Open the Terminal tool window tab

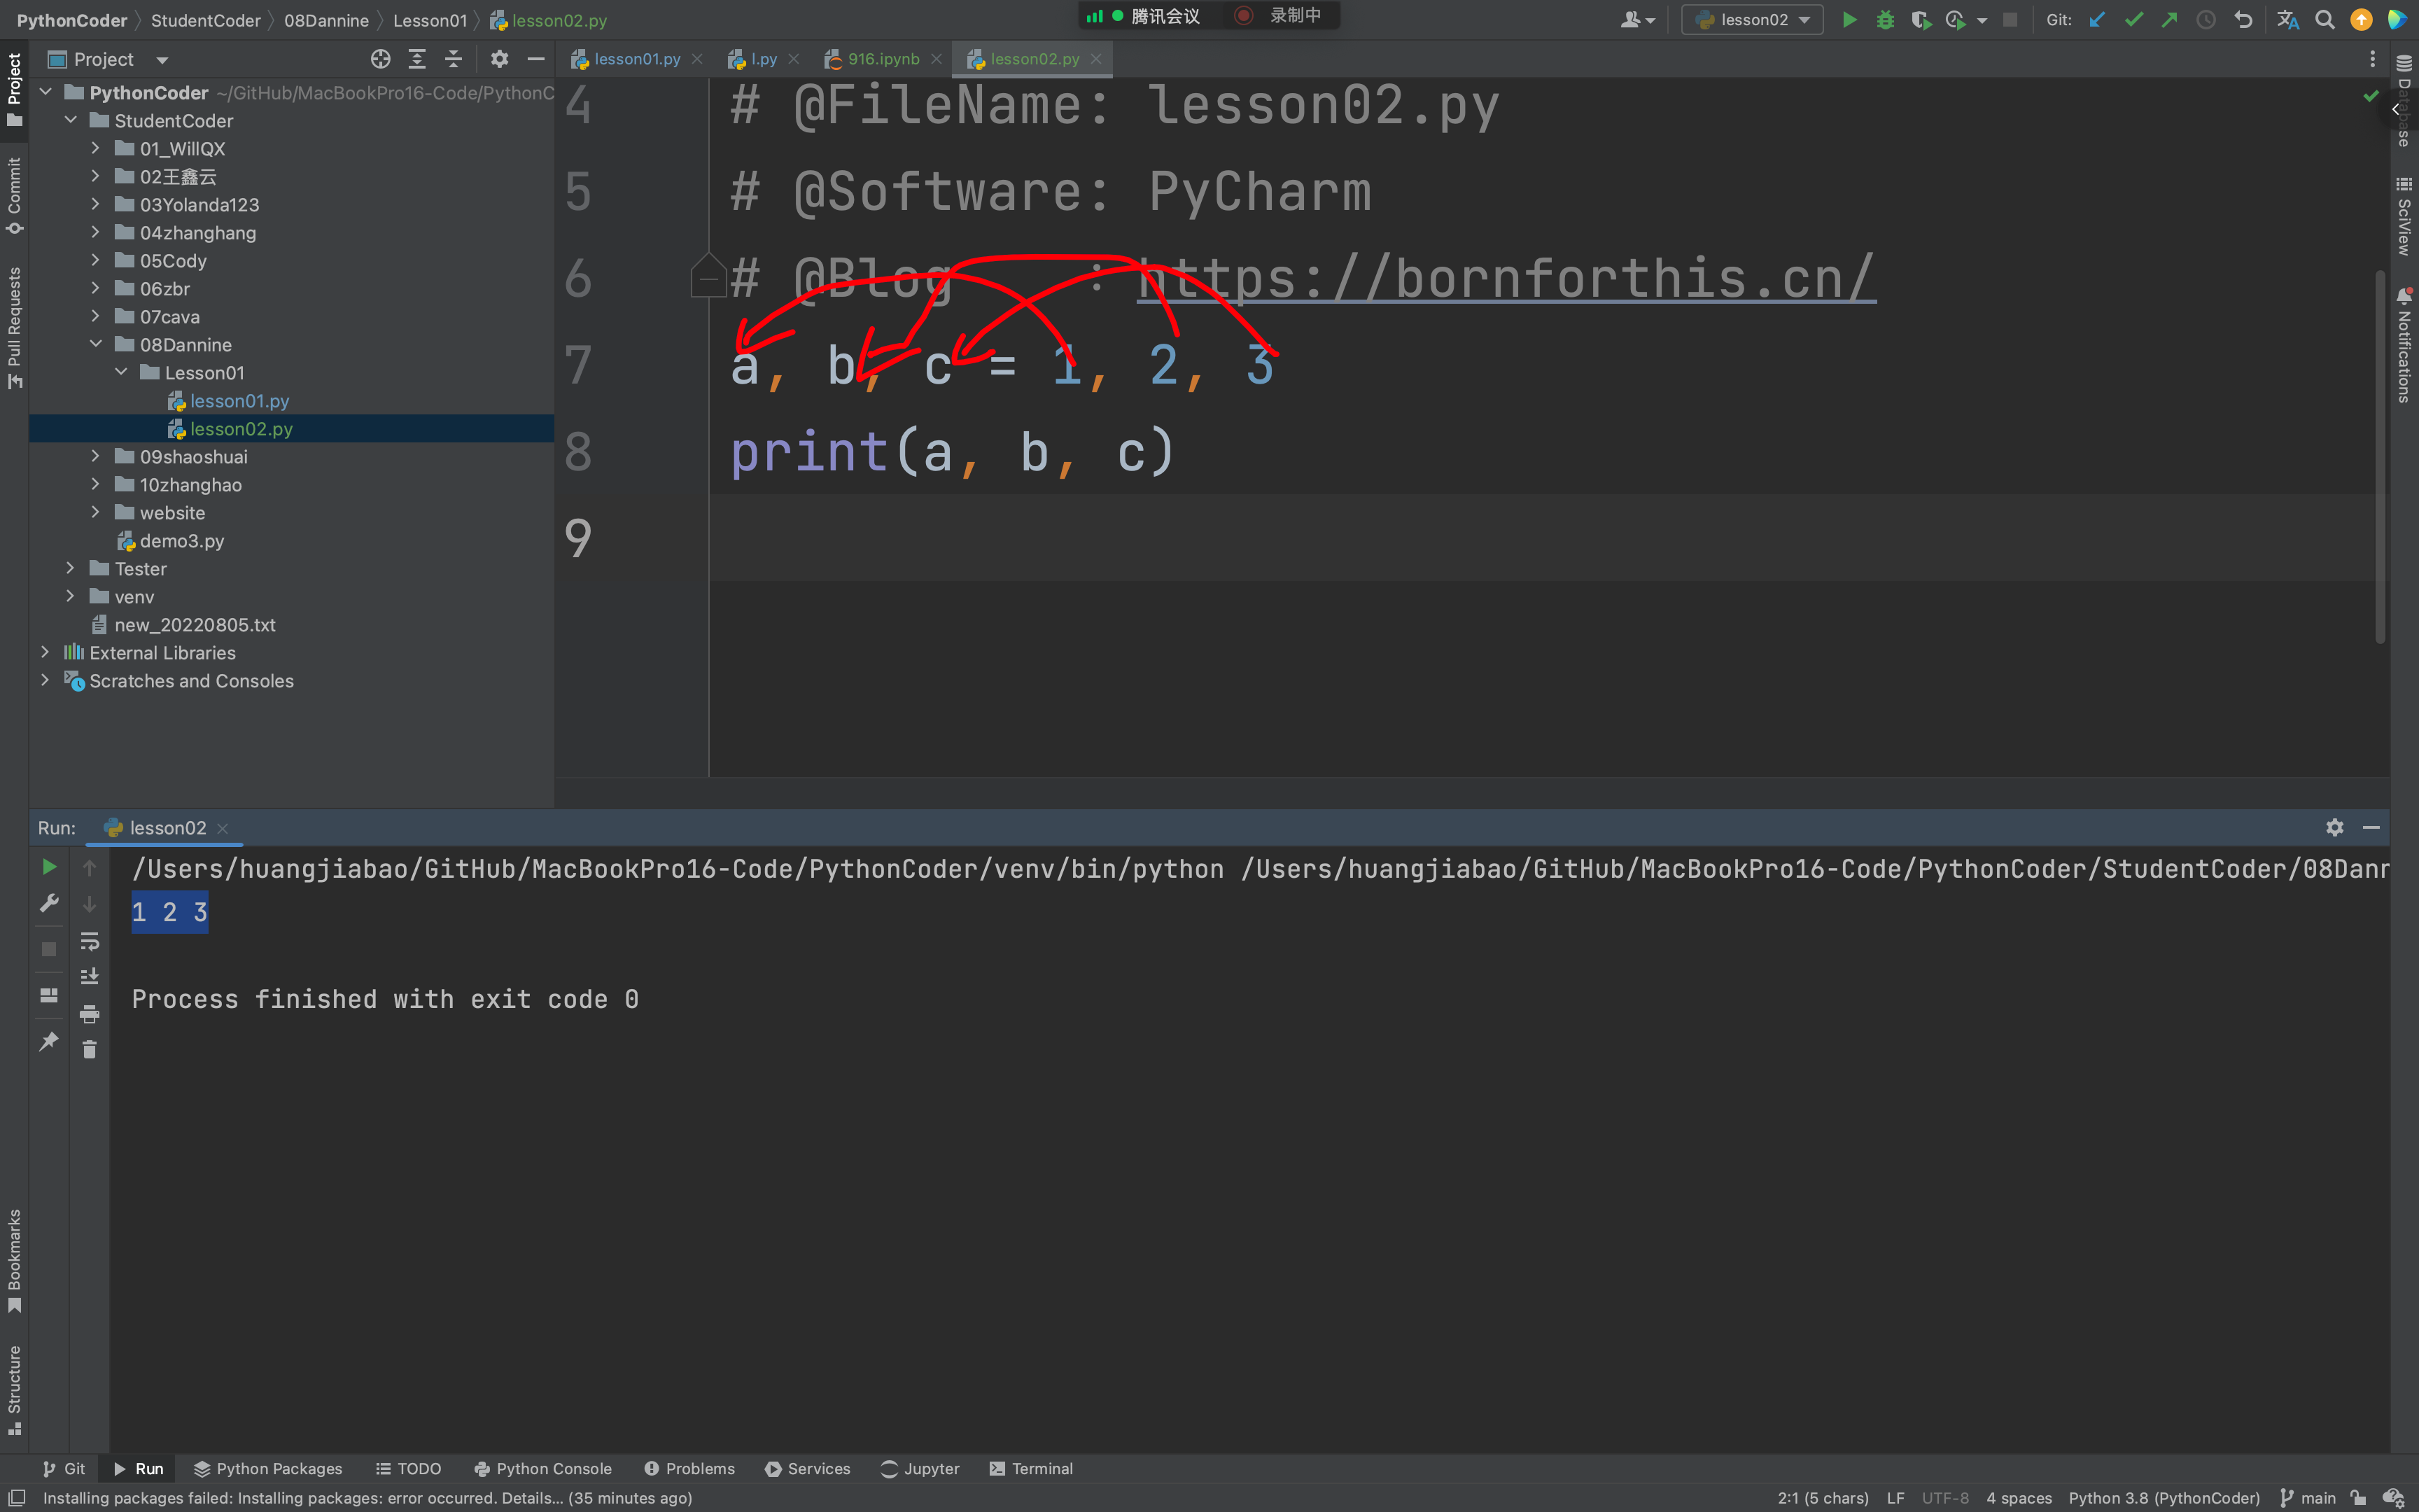(1030, 1468)
